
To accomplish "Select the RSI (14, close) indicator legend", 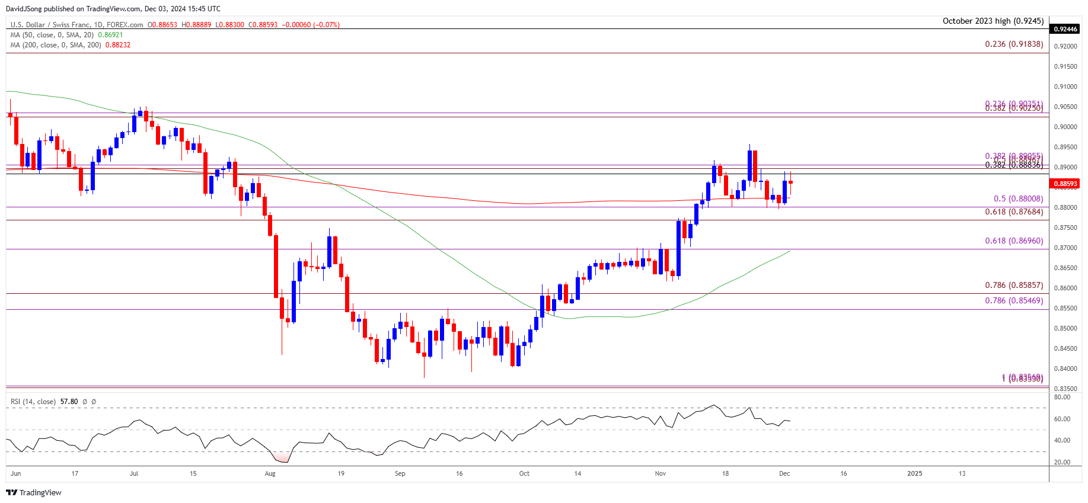I will pos(33,402).
